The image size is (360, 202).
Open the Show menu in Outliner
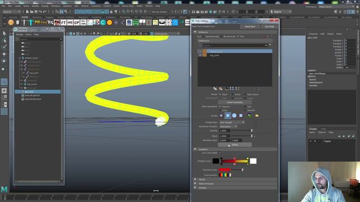point(29,34)
